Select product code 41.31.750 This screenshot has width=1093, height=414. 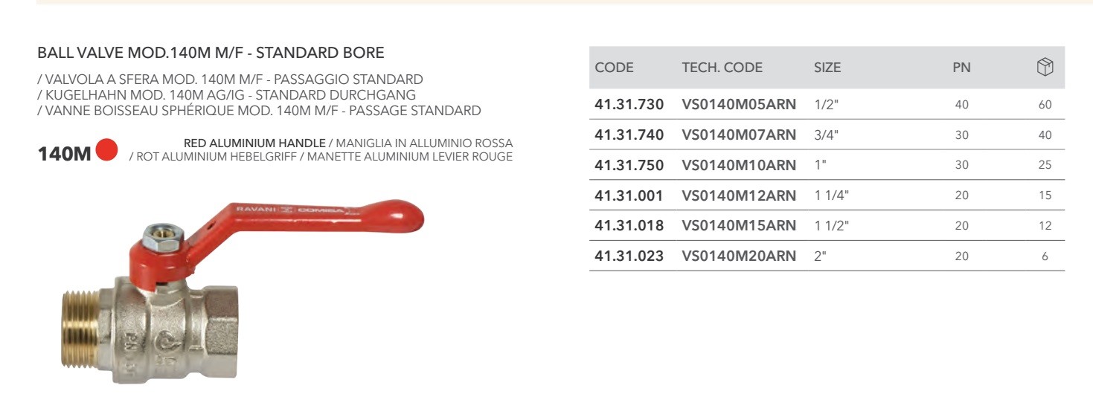[629, 165]
